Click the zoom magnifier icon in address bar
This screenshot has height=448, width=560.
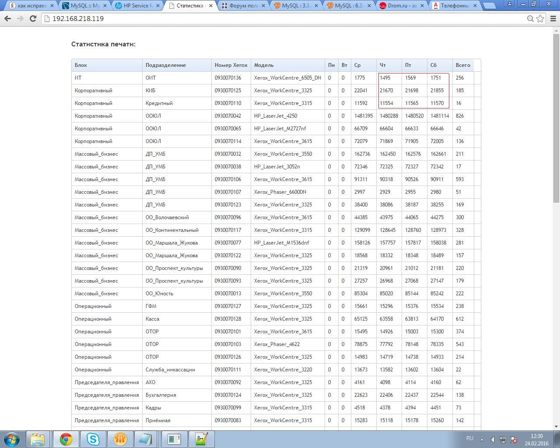coord(530,19)
